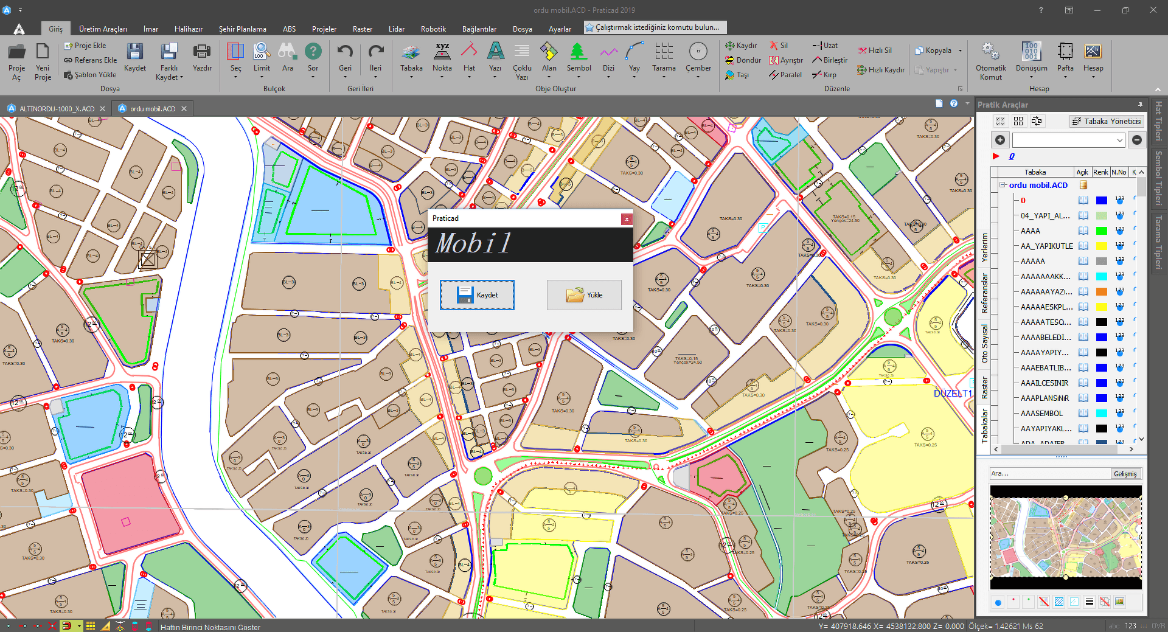
Task: Click the Proje Aç folder icon
Action: click(x=16, y=52)
